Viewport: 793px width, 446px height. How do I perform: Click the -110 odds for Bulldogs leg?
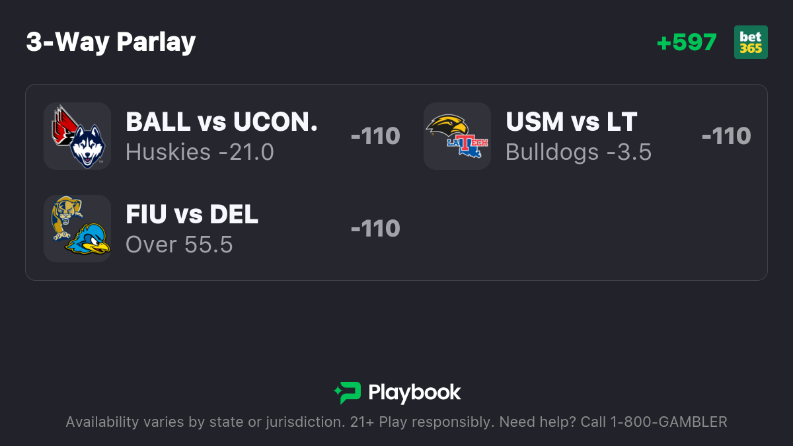[x=726, y=136]
